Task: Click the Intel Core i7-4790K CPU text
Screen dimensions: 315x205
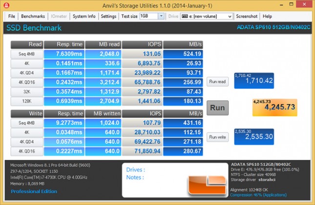Action: [x=49, y=177]
